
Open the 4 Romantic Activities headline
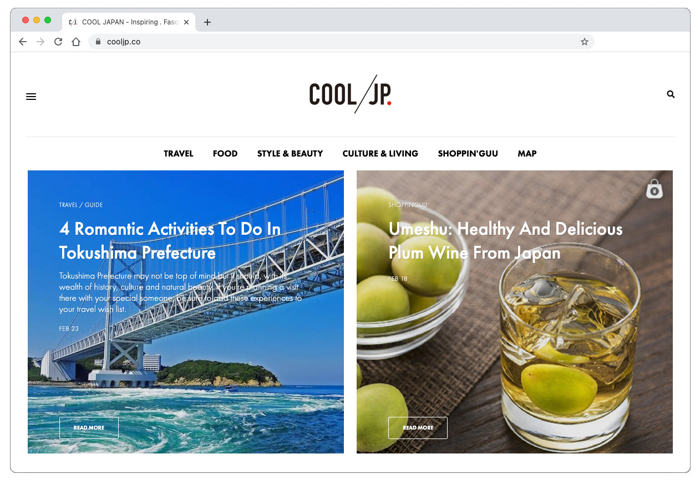(170, 241)
